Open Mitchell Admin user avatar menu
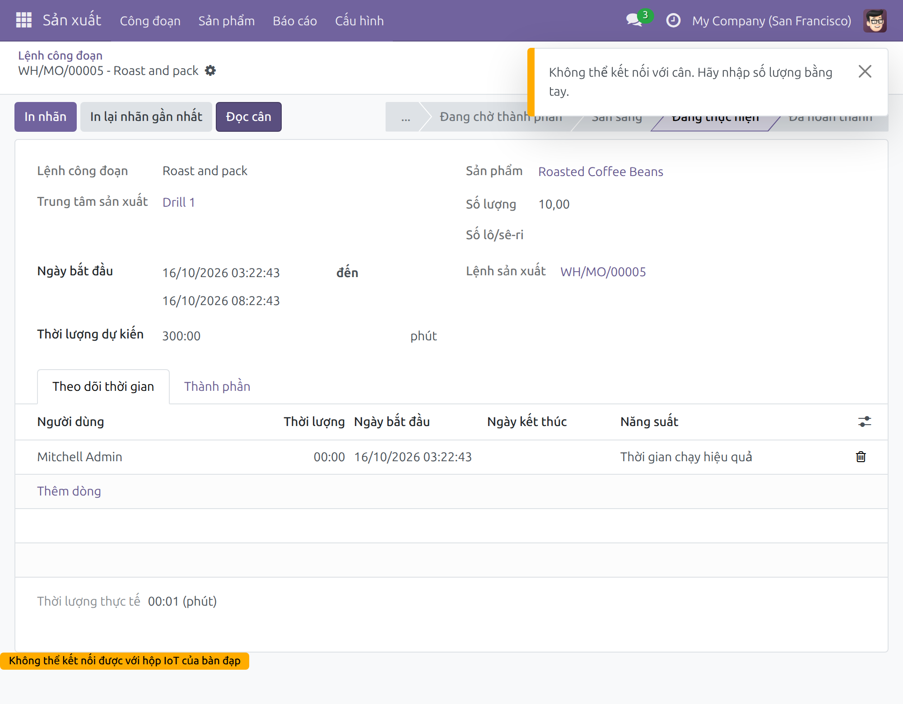The width and height of the screenshot is (903, 704). [x=875, y=21]
